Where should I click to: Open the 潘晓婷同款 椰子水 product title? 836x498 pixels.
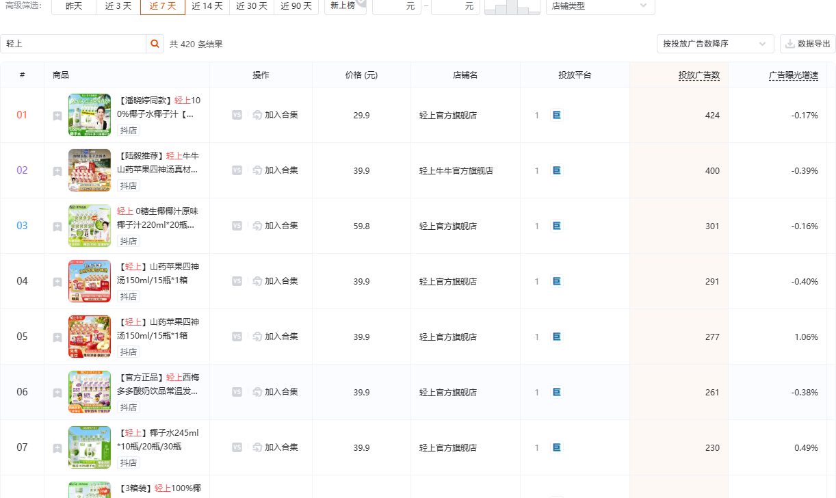(159, 107)
